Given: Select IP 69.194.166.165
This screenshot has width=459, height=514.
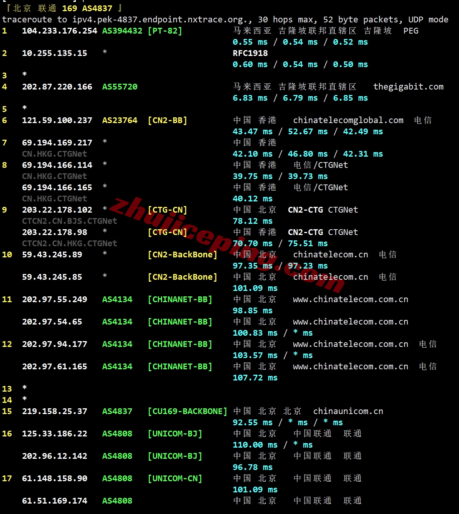Looking at the screenshot, I should (57, 188).
